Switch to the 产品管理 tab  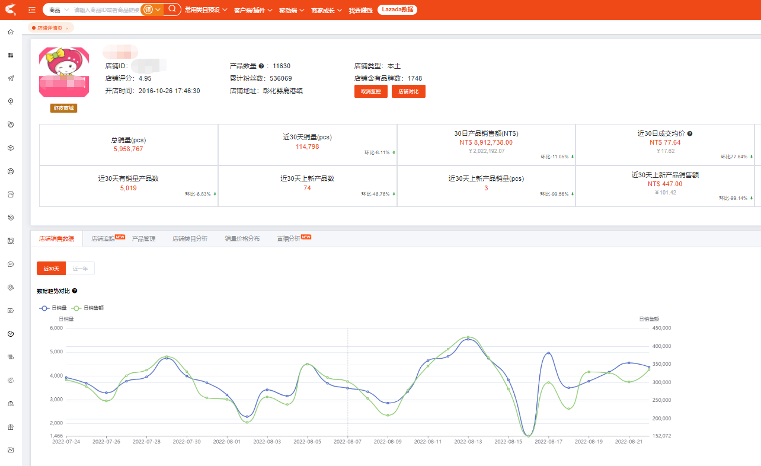143,237
